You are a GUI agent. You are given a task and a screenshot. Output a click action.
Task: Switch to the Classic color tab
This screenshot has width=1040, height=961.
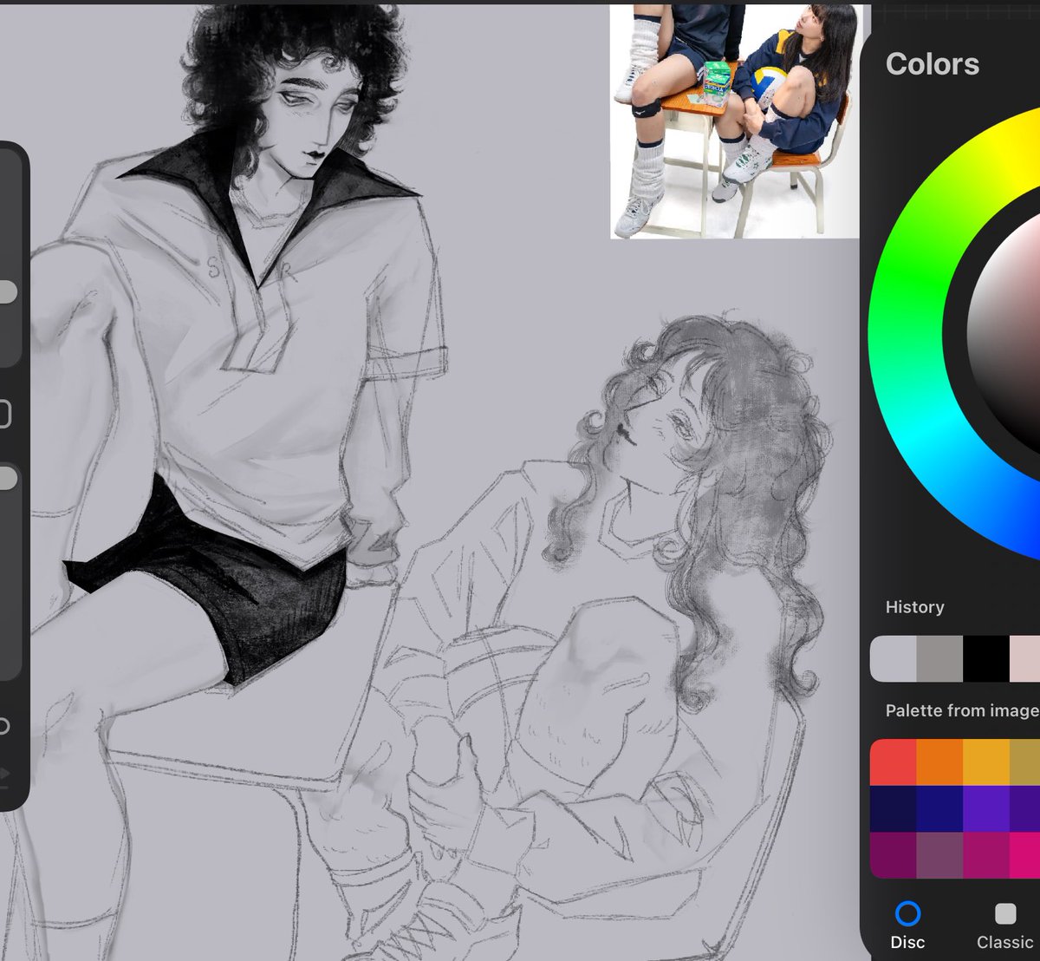[x=1004, y=925]
